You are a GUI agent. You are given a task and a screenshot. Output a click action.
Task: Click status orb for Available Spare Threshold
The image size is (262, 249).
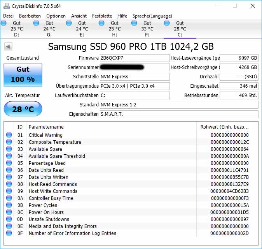click(x=9, y=156)
